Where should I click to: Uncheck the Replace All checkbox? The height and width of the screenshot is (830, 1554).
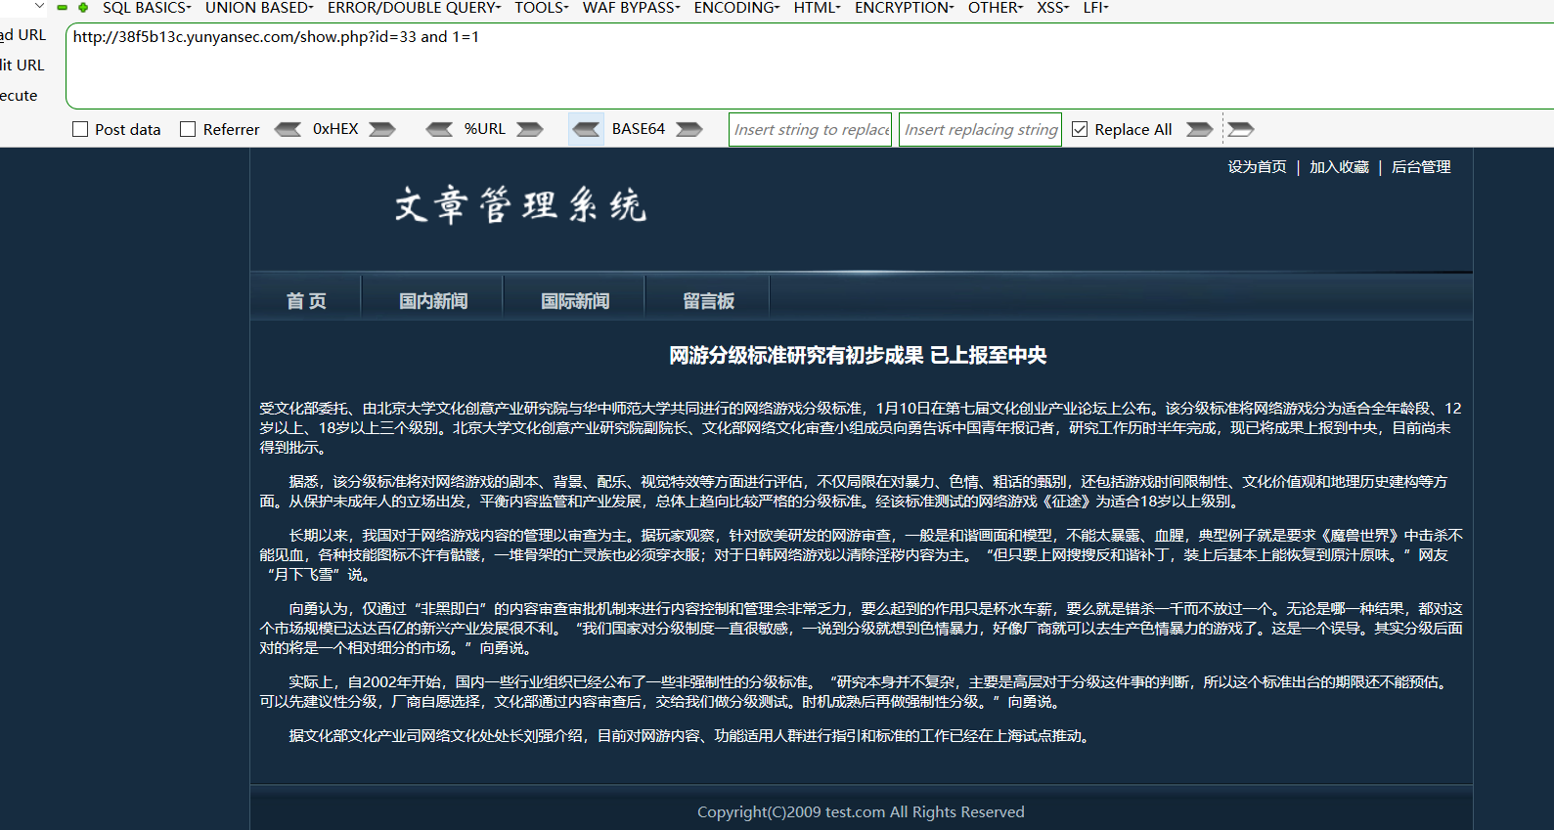pyautogui.click(x=1080, y=129)
